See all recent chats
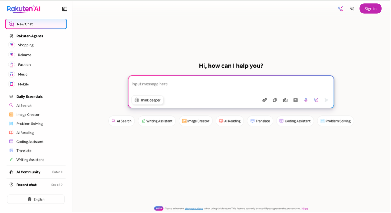391x213 pixels. (57, 185)
